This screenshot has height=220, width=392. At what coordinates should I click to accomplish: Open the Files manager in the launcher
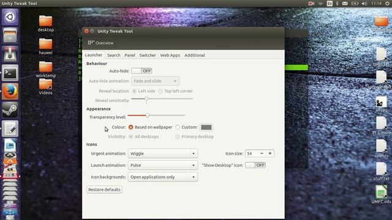tap(10, 35)
